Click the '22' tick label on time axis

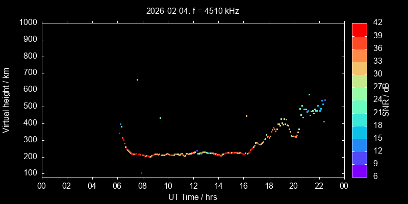[319, 186]
